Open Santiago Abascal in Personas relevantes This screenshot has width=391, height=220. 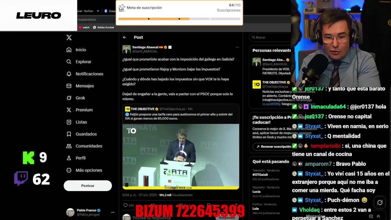click(x=273, y=60)
